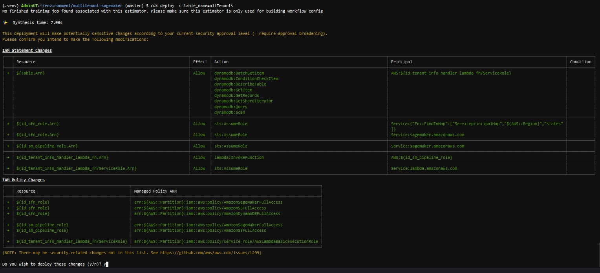Click the dynamodb:Scan action

pos(230,113)
